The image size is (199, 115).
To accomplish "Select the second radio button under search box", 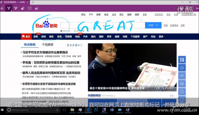I will (x=75, y=31).
